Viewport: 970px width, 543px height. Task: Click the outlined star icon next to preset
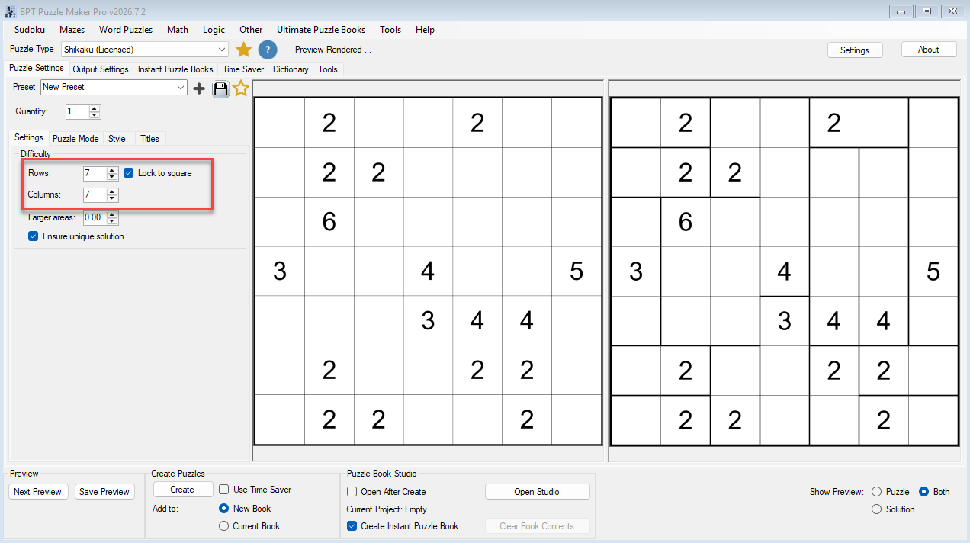tap(241, 88)
